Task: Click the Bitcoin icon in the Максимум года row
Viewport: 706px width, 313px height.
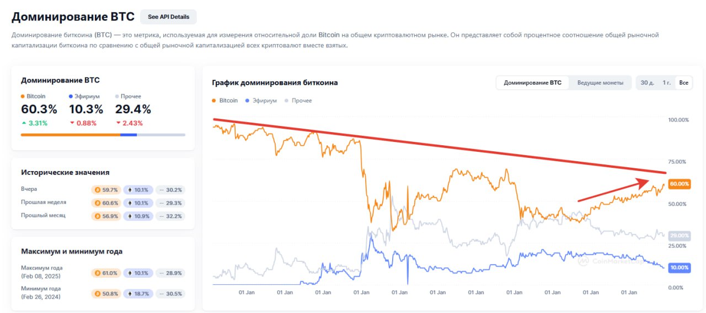Action: pos(97,272)
